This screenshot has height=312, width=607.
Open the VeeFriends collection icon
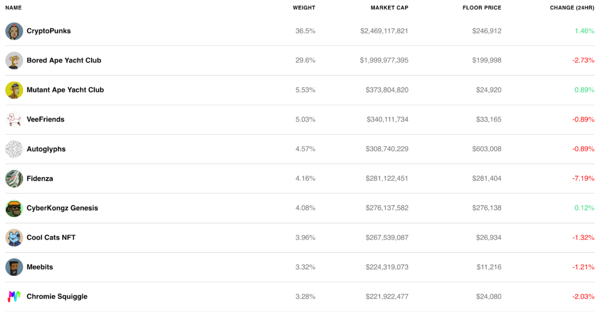[x=14, y=120]
